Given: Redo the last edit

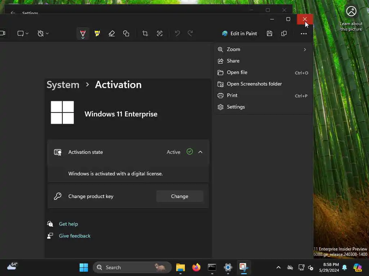Looking at the screenshot, I should [190, 33].
